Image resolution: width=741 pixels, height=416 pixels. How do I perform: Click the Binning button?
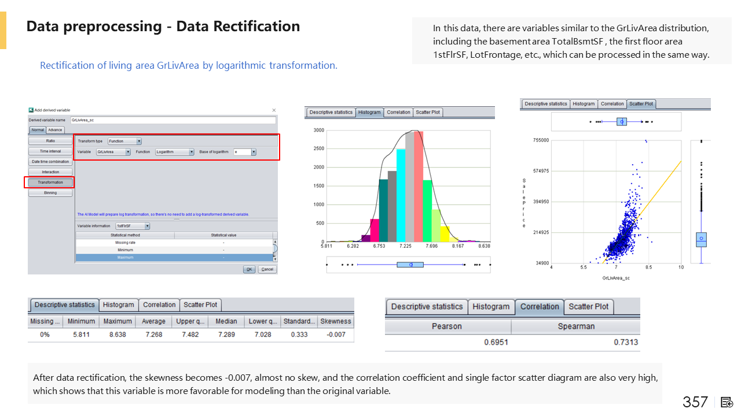[x=50, y=192]
